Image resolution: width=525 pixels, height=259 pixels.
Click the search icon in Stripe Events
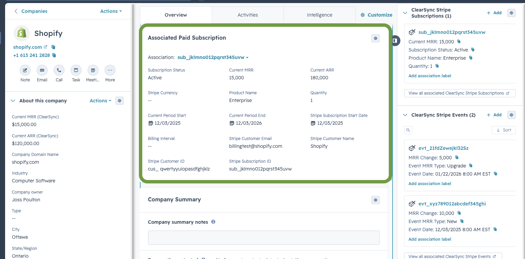tap(409, 130)
